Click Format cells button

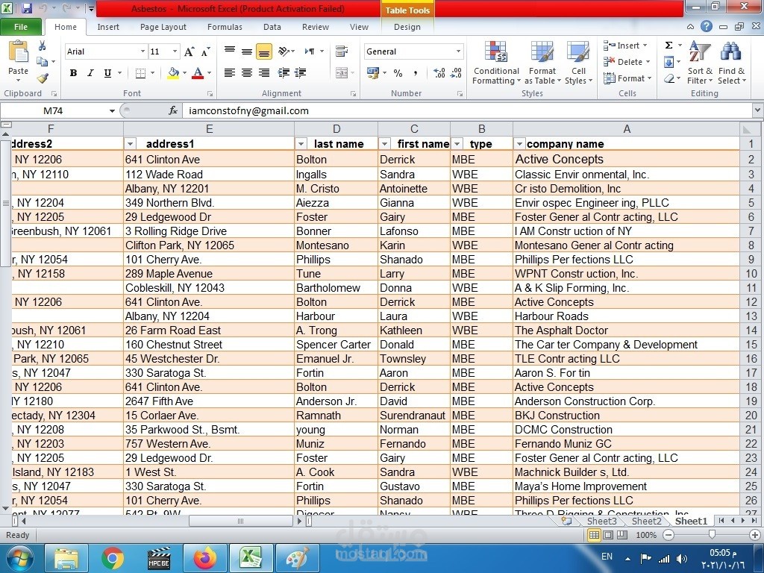pyautogui.click(x=627, y=78)
